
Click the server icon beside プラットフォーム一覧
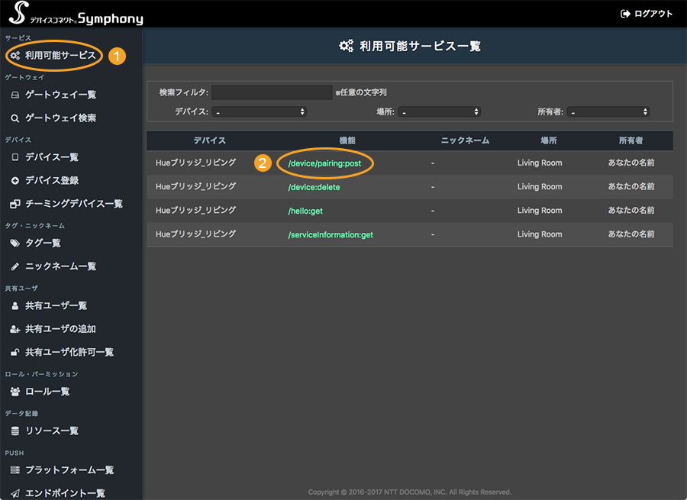tap(15, 470)
